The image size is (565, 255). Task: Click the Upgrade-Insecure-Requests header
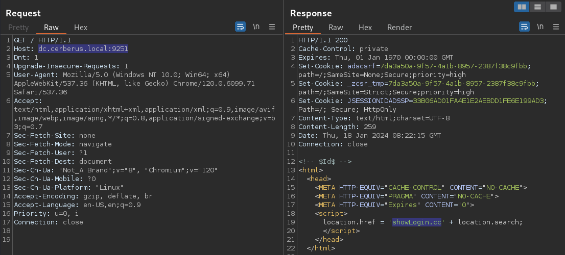pyautogui.click(x=70, y=66)
